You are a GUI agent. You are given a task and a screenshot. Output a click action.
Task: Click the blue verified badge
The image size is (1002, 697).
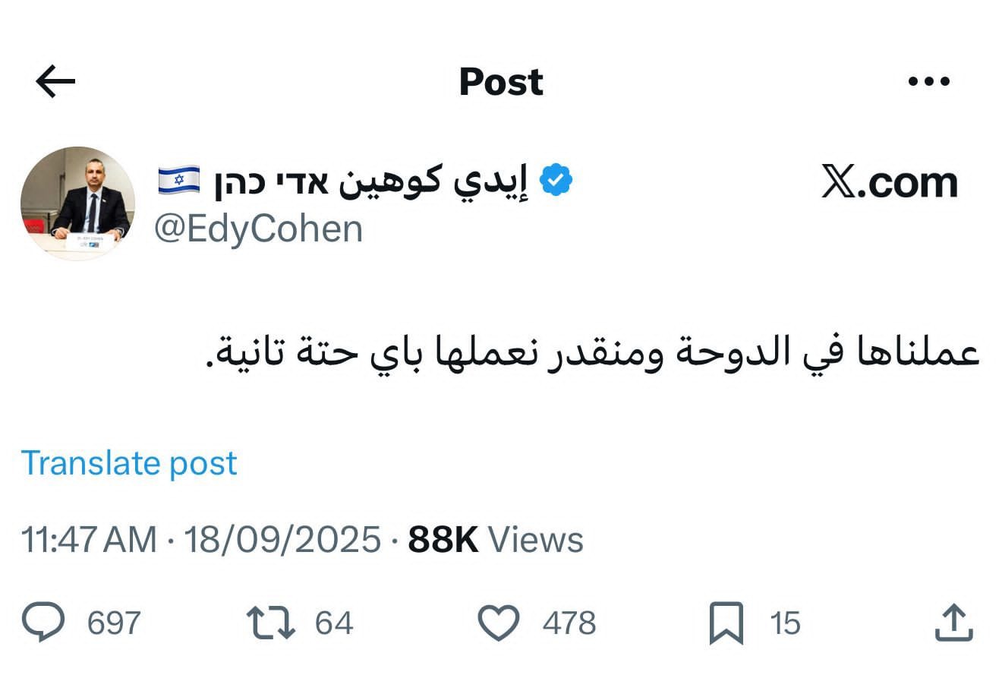coord(556,180)
